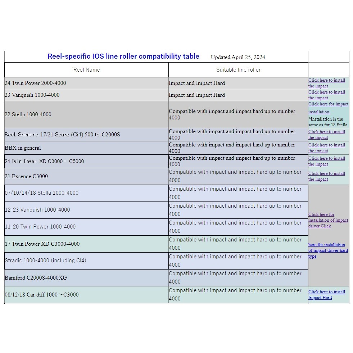Click the 'Reel Name' column header
Screen dimensions: 353x353
click(86, 70)
